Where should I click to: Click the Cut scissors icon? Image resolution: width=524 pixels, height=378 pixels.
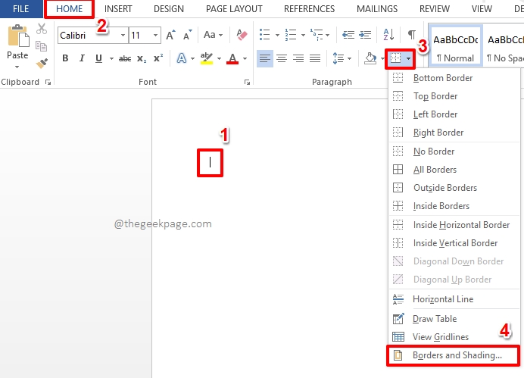coord(42,29)
